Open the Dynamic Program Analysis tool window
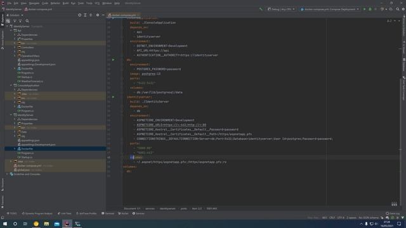The height and width of the screenshot is (228, 406). (37, 213)
